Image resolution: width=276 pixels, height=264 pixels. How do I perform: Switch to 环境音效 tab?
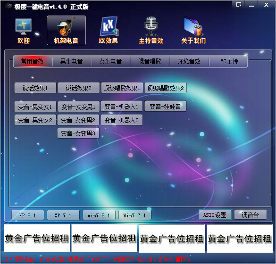(189, 61)
